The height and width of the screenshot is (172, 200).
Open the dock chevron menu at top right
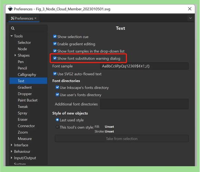pyautogui.click(x=190, y=18)
